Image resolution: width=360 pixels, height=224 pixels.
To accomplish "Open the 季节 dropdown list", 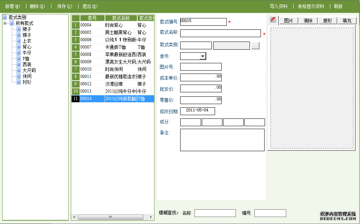I will pyautogui.click(x=203, y=56).
